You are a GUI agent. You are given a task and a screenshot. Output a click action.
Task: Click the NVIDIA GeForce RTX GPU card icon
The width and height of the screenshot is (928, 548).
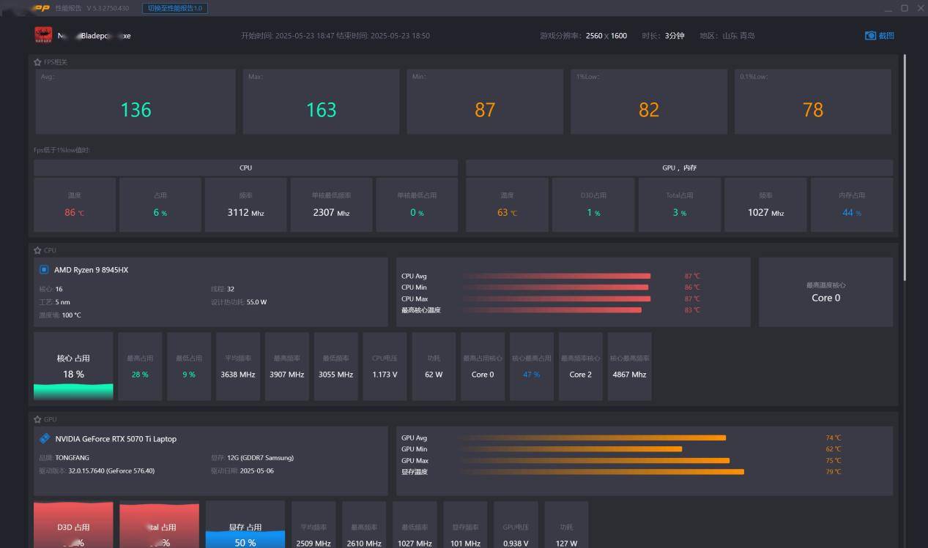click(x=45, y=438)
